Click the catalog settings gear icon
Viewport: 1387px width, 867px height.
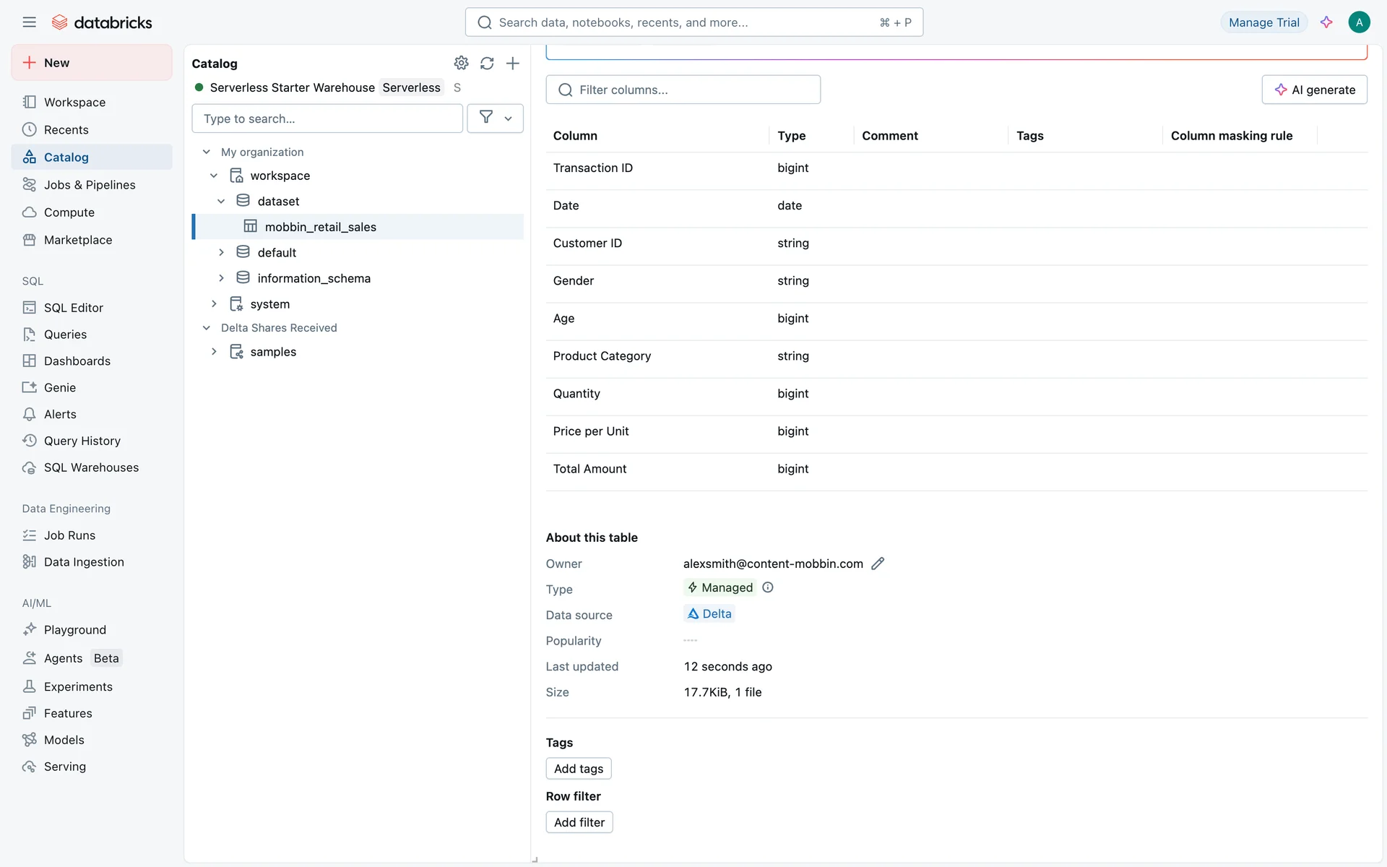(x=461, y=63)
